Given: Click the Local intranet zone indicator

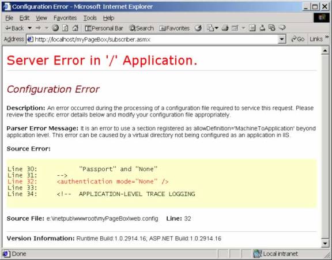Looking at the screenshot, I should (276, 254).
